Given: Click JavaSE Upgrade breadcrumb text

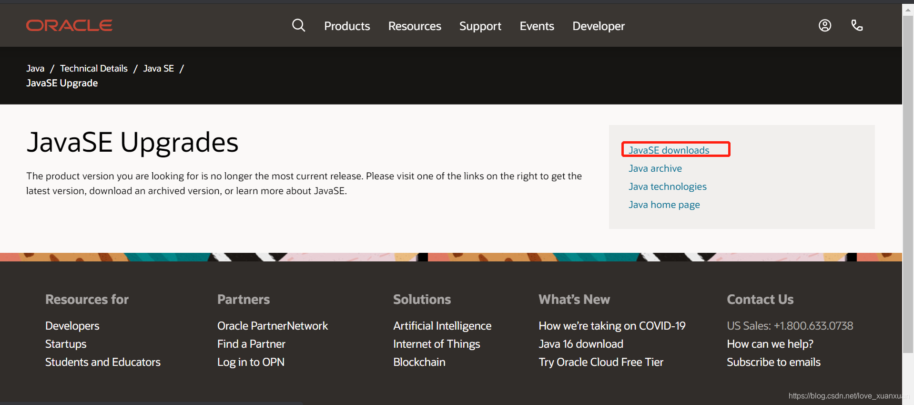Looking at the screenshot, I should [x=62, y=83].
